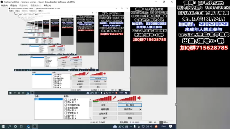This screenshot has height=129, width=230.
Task: Select the highlighted 场景 item in scenes list
Action: point(48,99)
